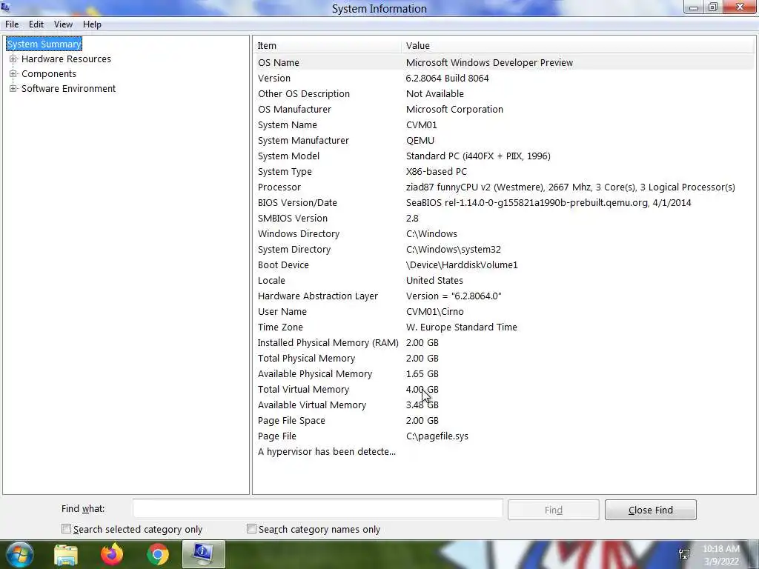The image size is (759, 569).
Task: Select the Boot Device row
Action: coord(504,264)
